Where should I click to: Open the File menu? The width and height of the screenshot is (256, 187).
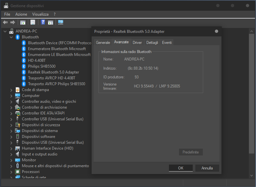pyautogui.click(x=7, y=14)
